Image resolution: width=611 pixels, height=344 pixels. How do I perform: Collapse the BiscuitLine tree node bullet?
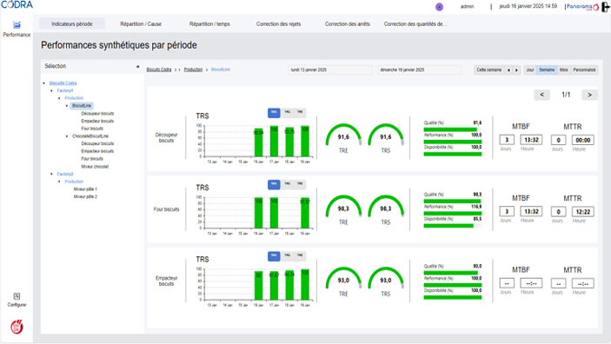67,106
